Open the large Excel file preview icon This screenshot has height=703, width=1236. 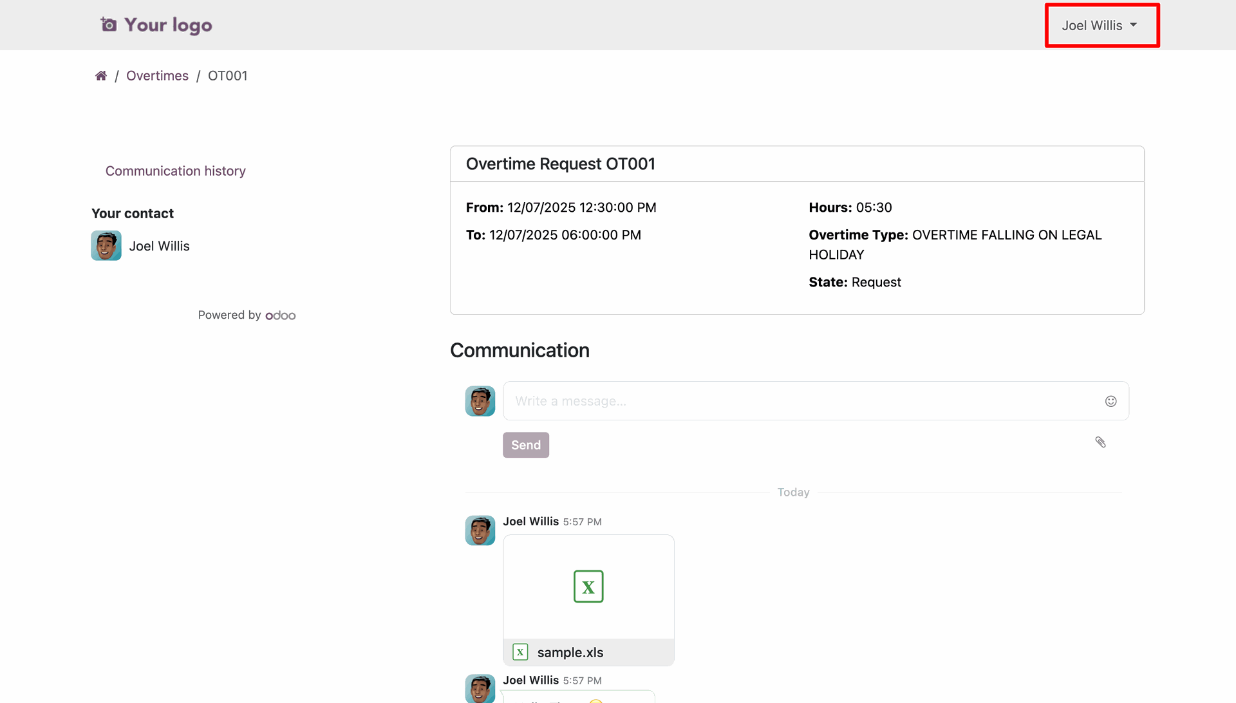click(x=588, y=586)
